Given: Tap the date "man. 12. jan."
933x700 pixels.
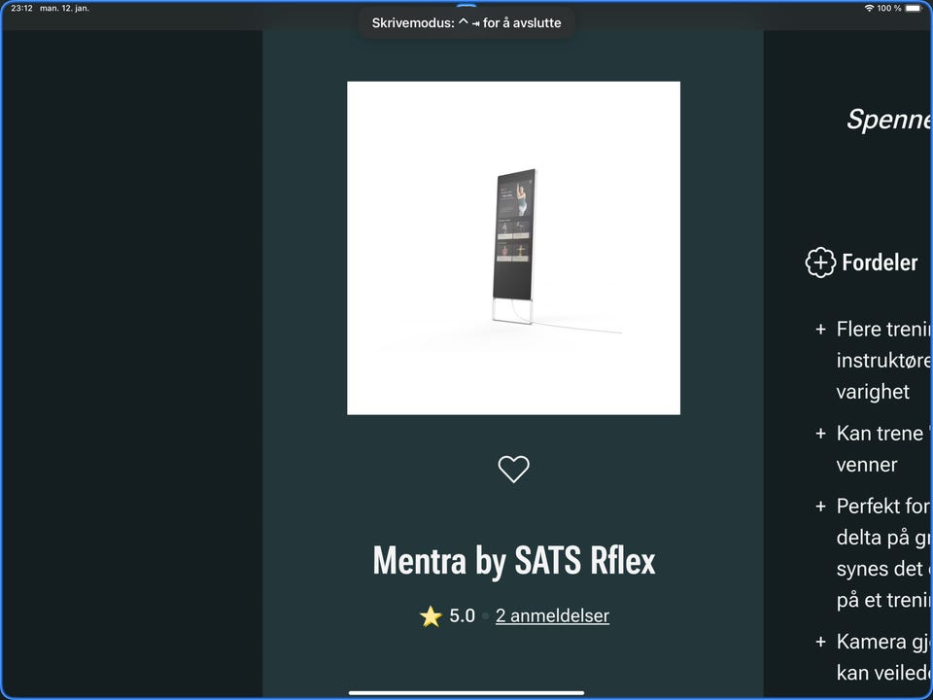Looking at the screenshot, I should click(64, 9).
